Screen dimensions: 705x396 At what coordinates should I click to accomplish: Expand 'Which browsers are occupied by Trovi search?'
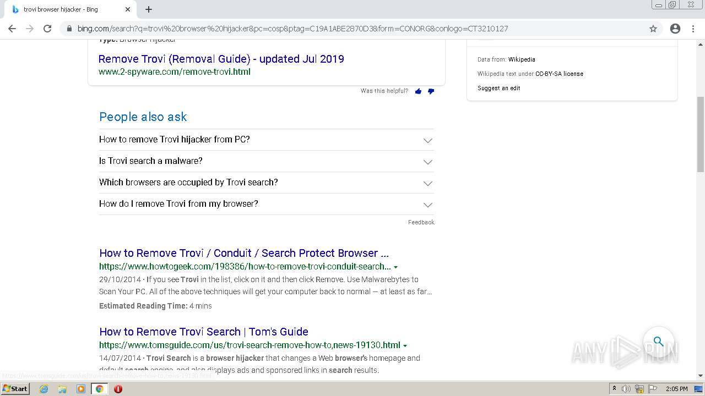point(267,183)
